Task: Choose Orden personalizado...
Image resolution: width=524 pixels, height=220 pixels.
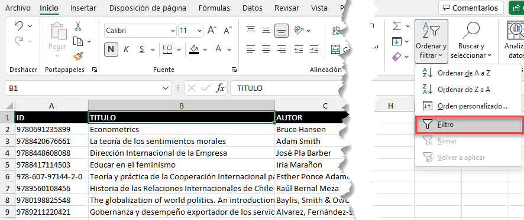Action: (468, 106)
